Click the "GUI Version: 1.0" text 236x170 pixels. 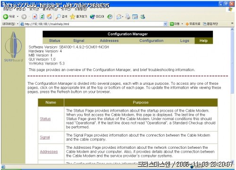(42, 59)
